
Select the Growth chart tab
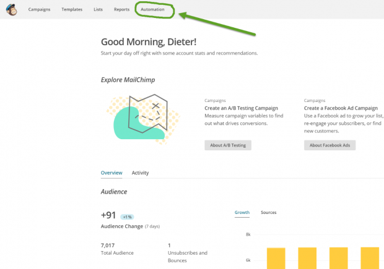coord(242,213)
